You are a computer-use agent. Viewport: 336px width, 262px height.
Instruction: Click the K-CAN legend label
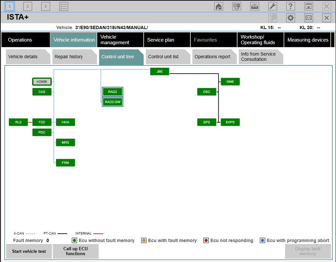click(x=19, y=234)
